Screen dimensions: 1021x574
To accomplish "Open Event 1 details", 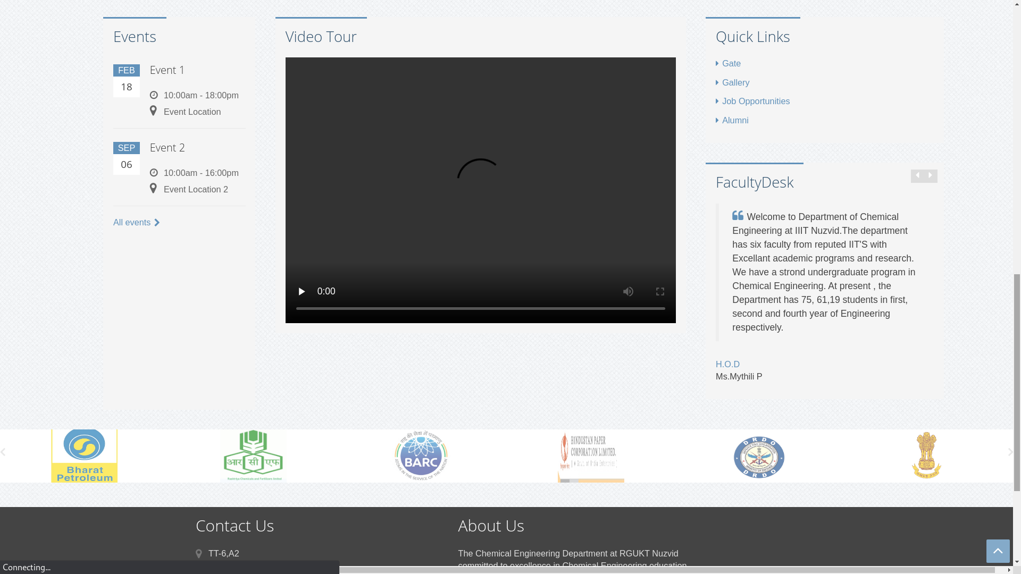I will [x=167, y=70].
